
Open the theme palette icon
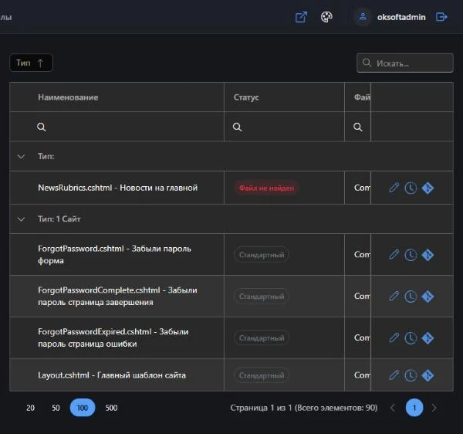[326, 17]
